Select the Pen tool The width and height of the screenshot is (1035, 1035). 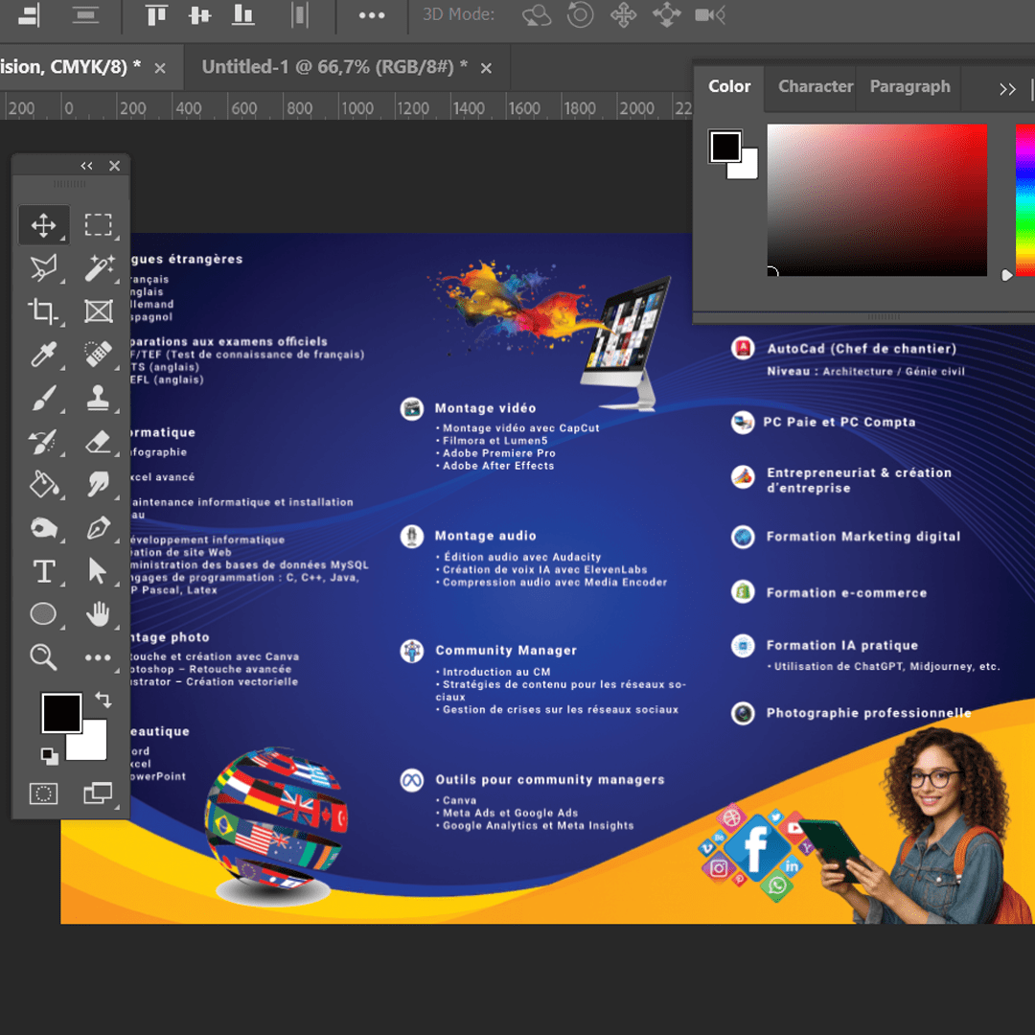(98, 528)
